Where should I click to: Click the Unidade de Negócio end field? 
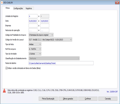(45, 16)
